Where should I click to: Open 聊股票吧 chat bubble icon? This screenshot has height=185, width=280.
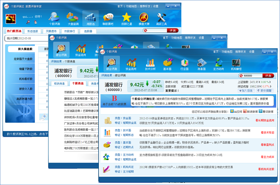[108, 19]
